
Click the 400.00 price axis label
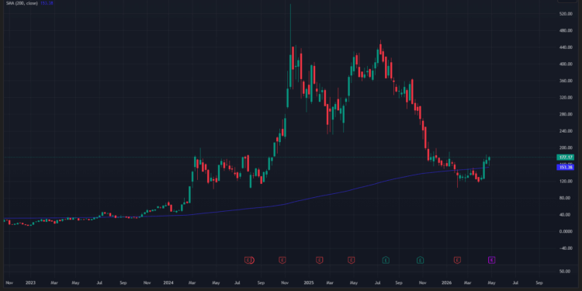tap(565, 64)
